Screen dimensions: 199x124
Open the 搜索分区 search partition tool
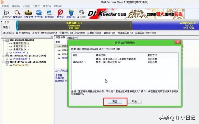[x=17, y=14]
